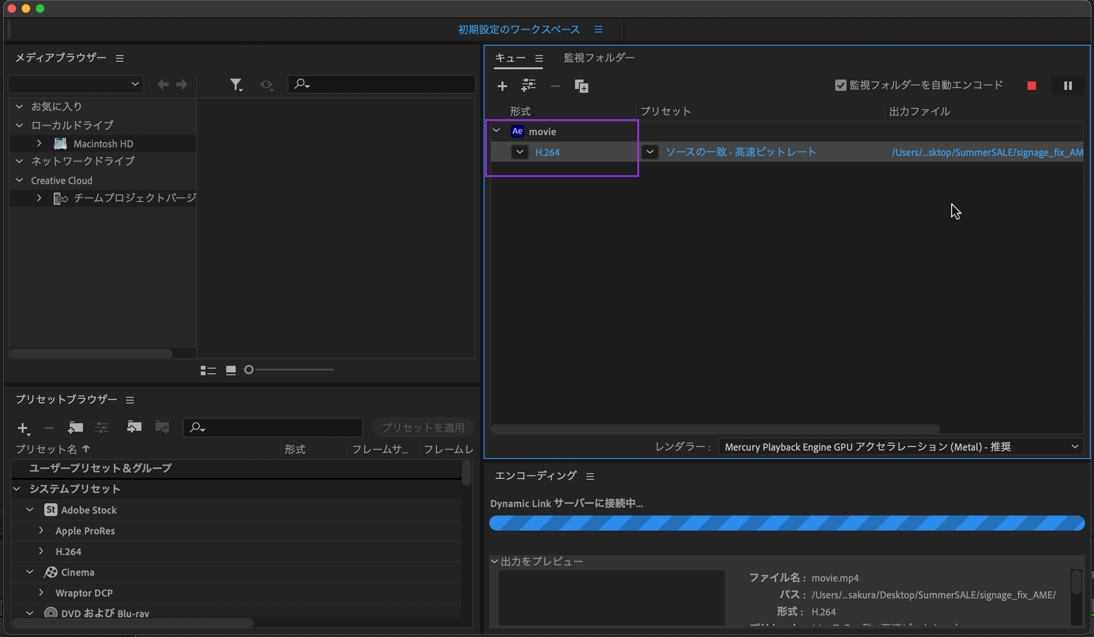Expand the Macintosh HD tree item
The height and width of the screenshot is (637, 1094).
pos(40,144)
